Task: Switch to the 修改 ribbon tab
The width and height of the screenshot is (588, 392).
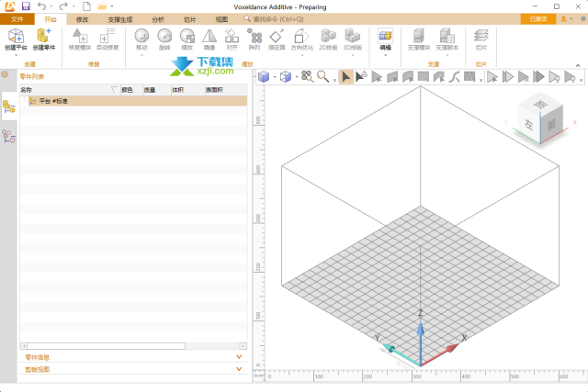Action: point(82,19)
